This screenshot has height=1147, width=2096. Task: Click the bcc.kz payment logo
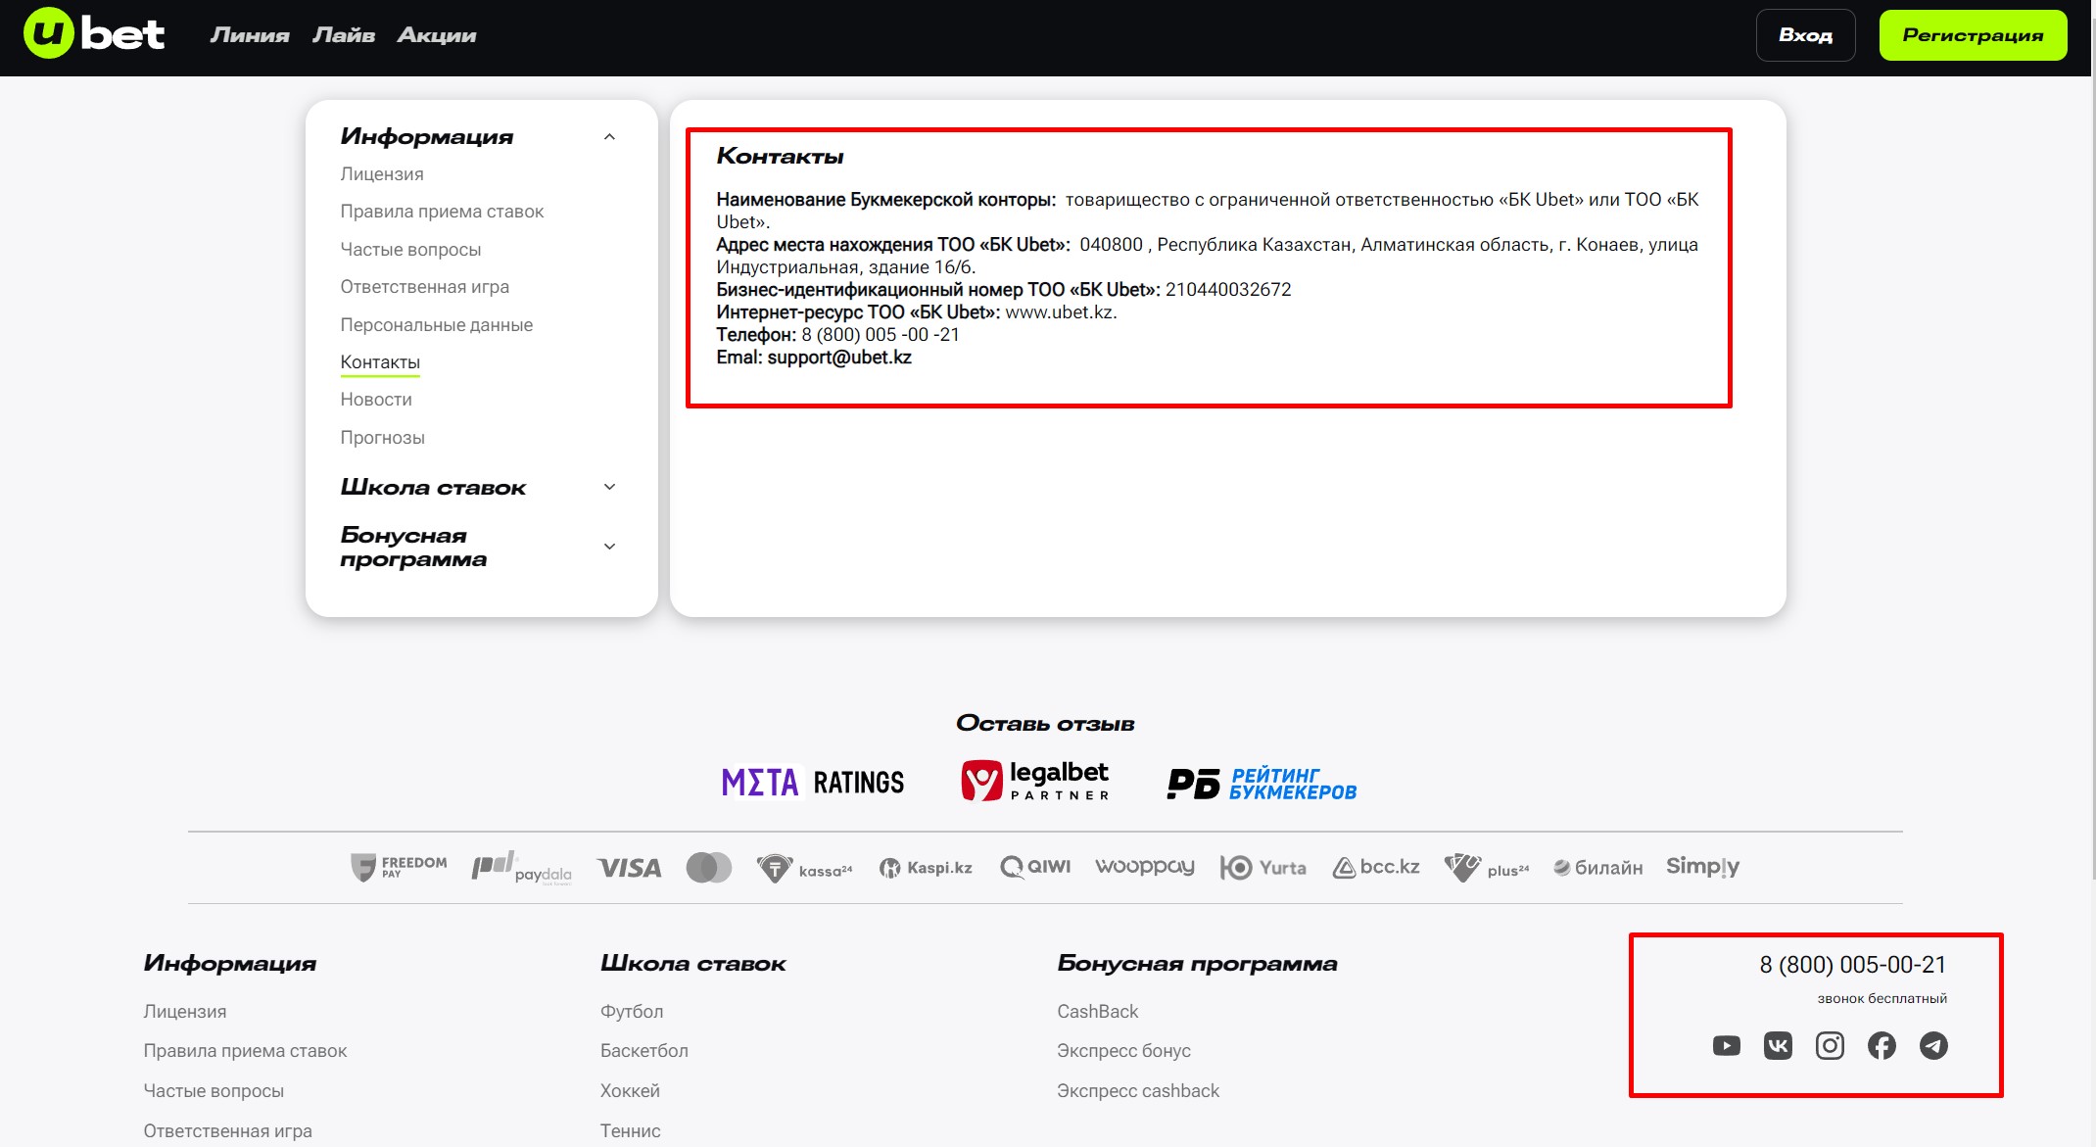pos(1376,867)
